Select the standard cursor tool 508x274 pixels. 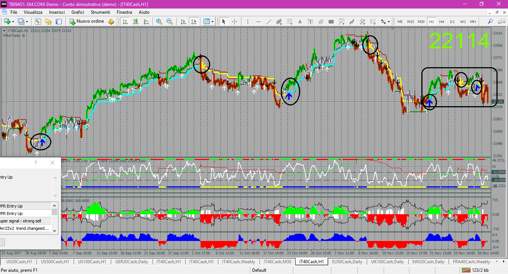pos(224,22)
